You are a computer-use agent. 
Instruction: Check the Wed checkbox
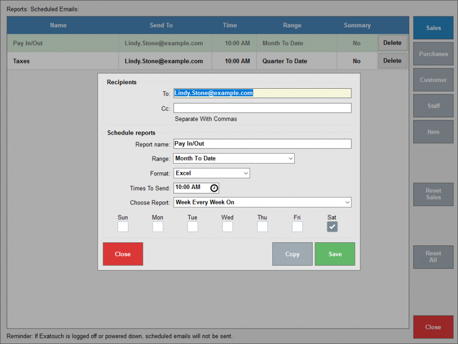pos(228,226)
